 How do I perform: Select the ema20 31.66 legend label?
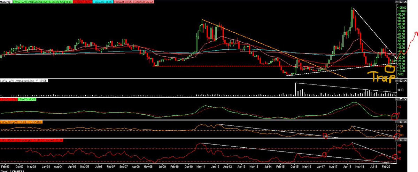point(123,2)
